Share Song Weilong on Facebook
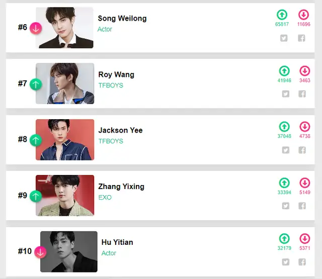 [x=301, y=38]
